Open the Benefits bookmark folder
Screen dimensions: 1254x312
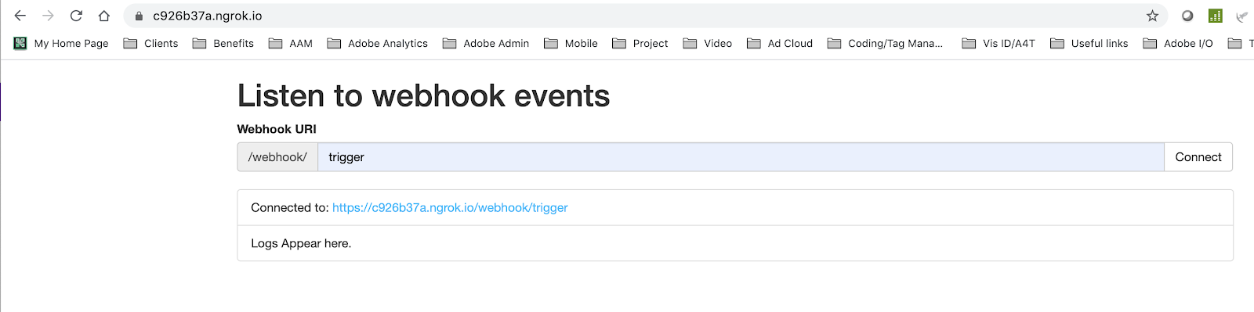point(223,44)
